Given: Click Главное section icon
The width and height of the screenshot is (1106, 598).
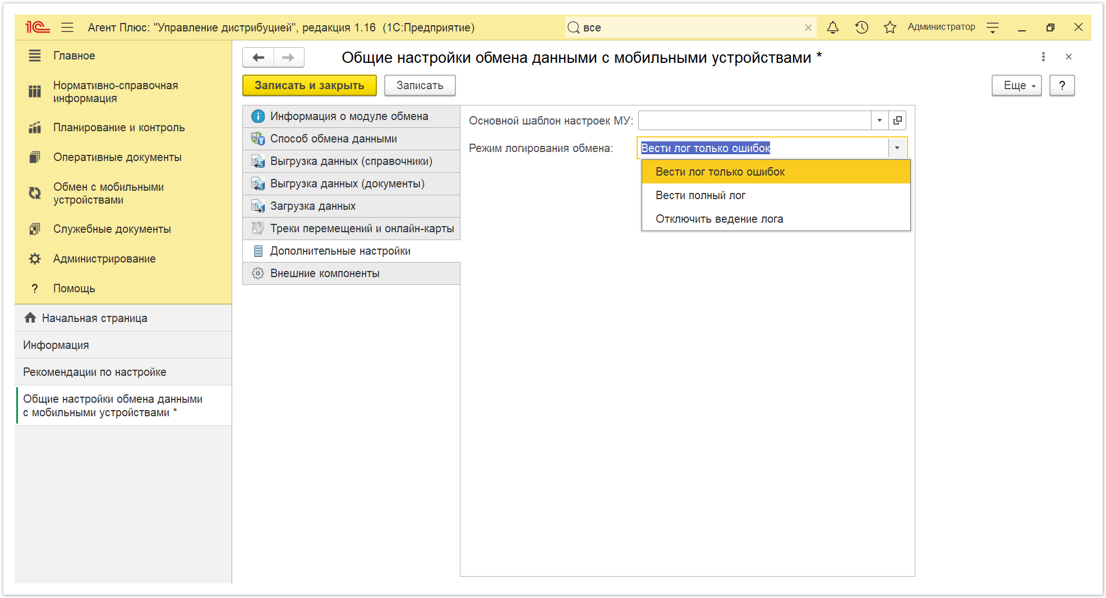Looking at the screenshot, I should click(35, 56).
